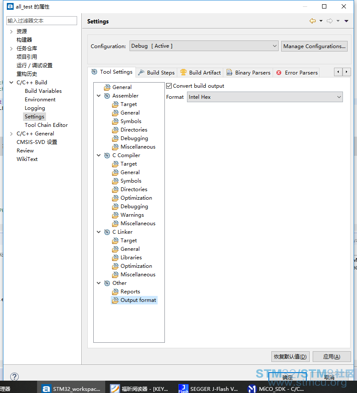This screenshot has height=393, width=357.
Task: Collapse the Other tree node
Action: tap(99, 283)
